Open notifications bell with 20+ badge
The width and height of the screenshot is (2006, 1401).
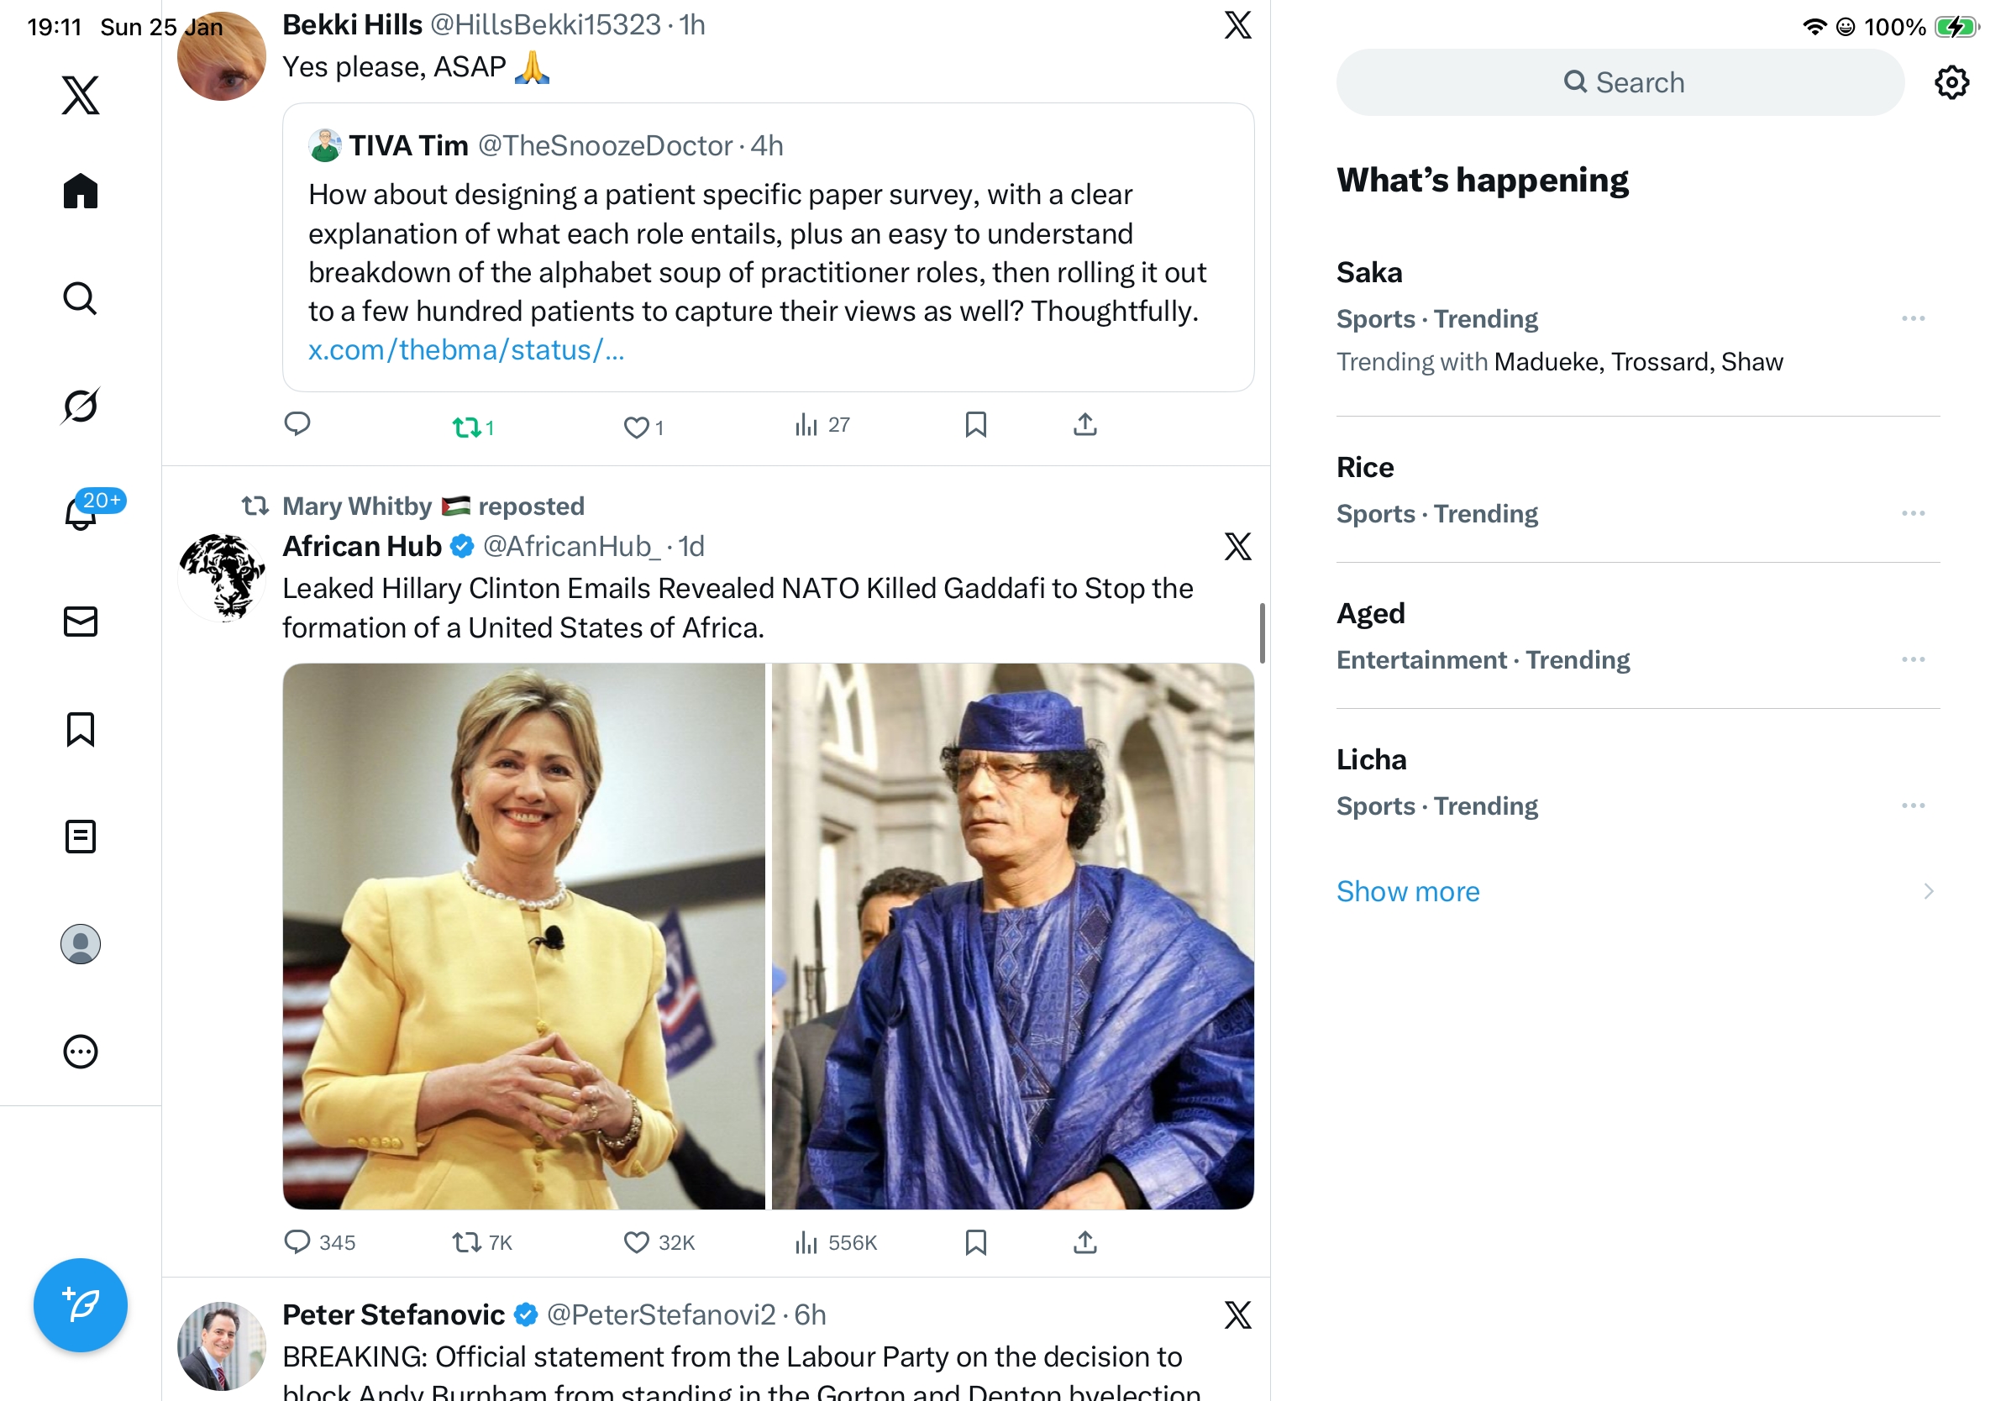click(x=82, y=513)
